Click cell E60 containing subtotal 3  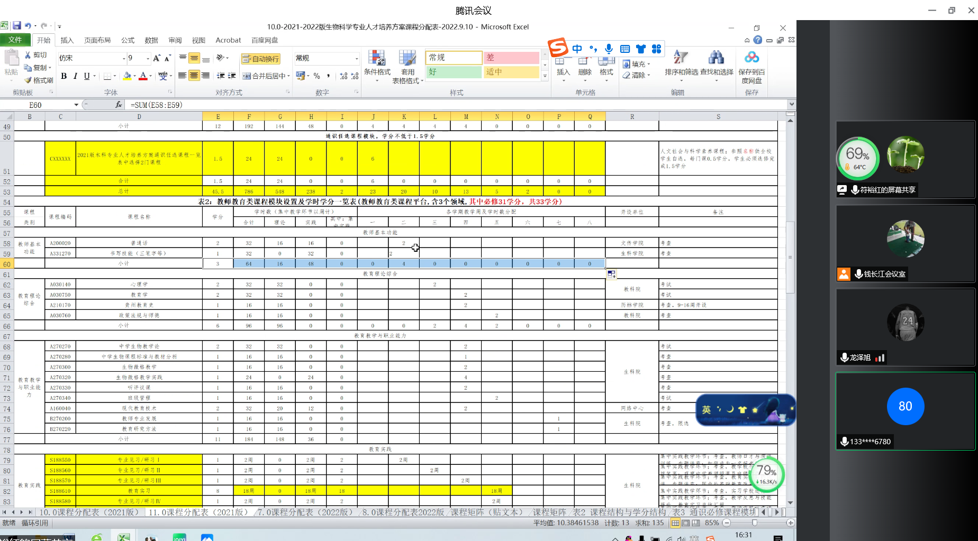pyautogui.click(x=218, y=263)
